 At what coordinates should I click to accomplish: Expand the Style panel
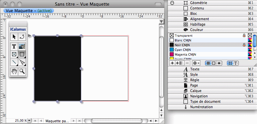pyautogui.click(x=212, y=74)
